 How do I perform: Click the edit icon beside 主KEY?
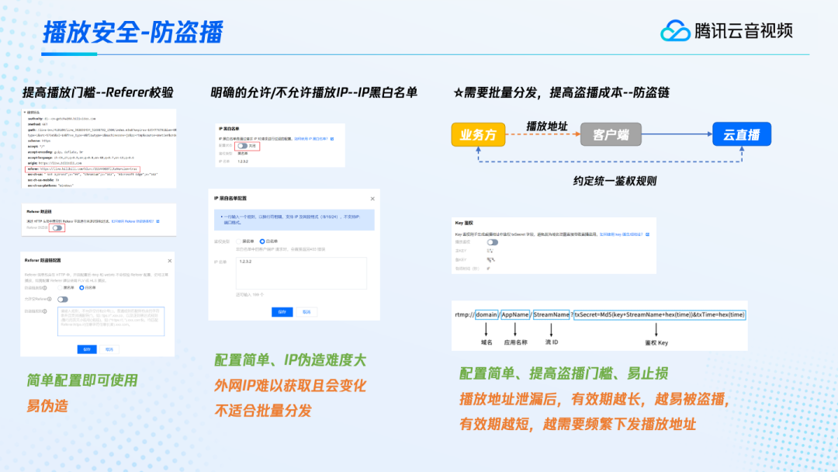click(x=490, y=251)
